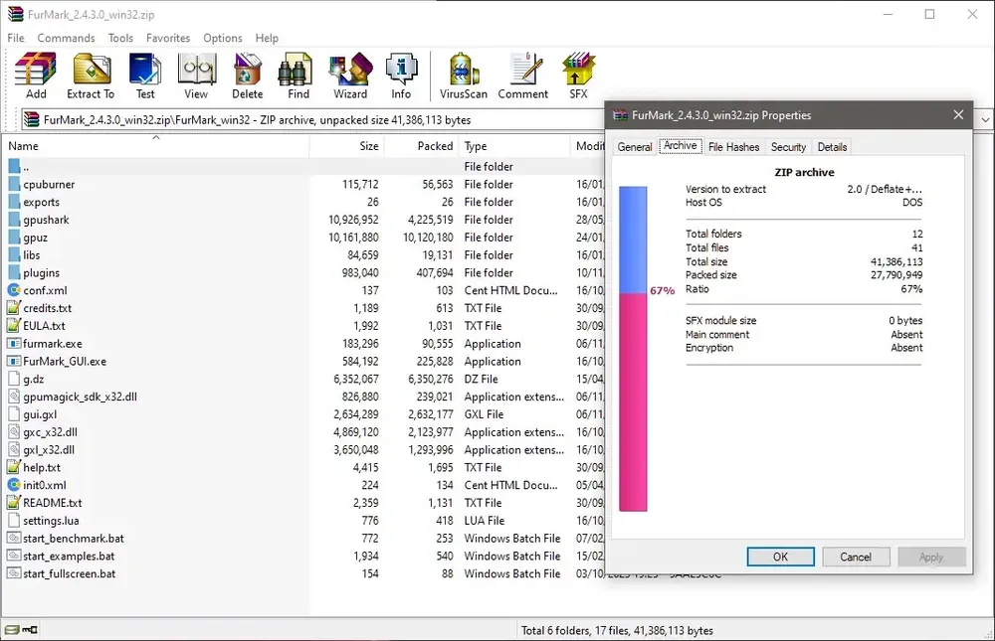Click the furmark.exe application icon

[14, 344]
